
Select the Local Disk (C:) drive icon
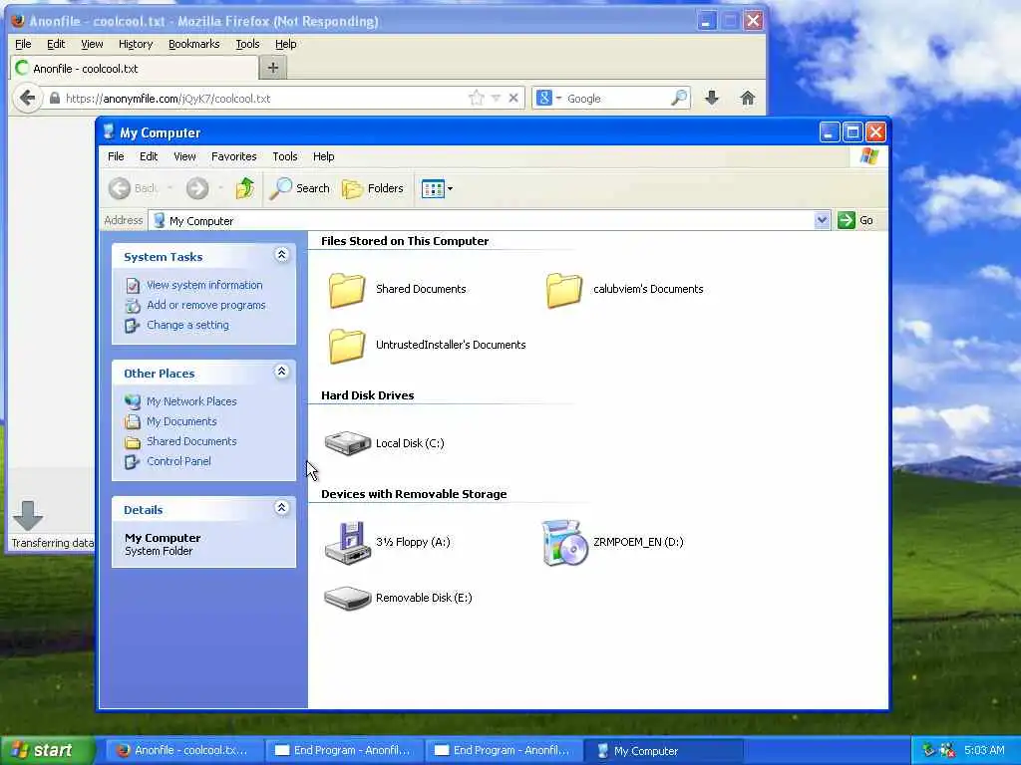pos(347,443)
